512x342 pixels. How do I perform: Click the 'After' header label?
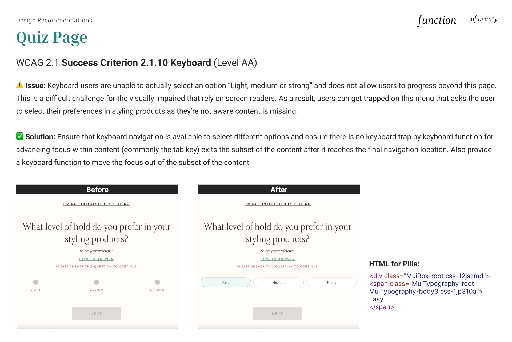(x=278, y=189)
